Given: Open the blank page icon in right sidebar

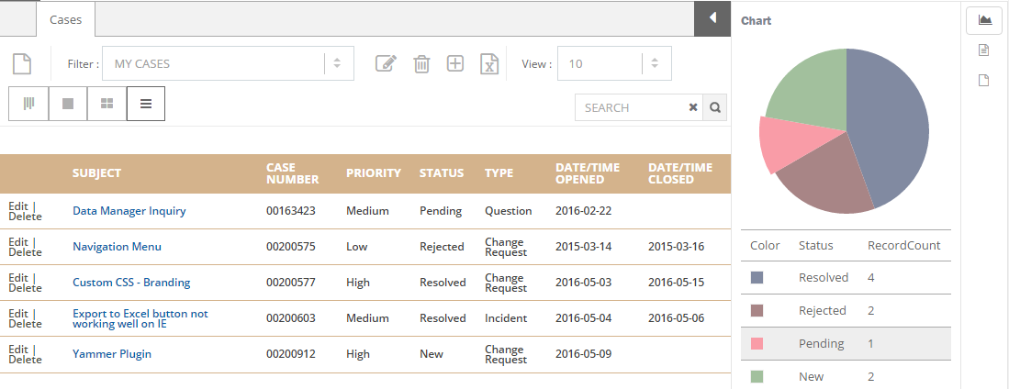Looking at the screenshot, I should 983,81.
